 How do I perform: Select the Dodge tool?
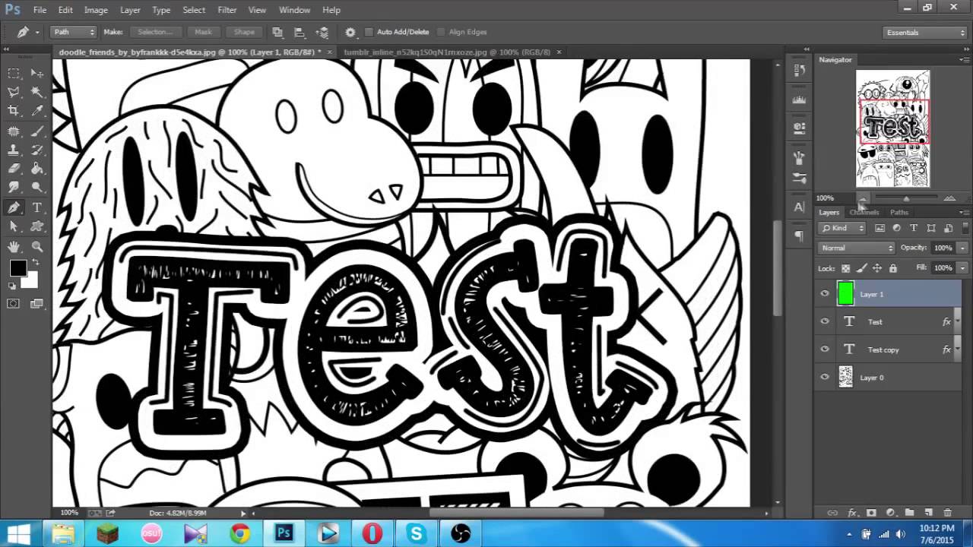coord(37,188)
